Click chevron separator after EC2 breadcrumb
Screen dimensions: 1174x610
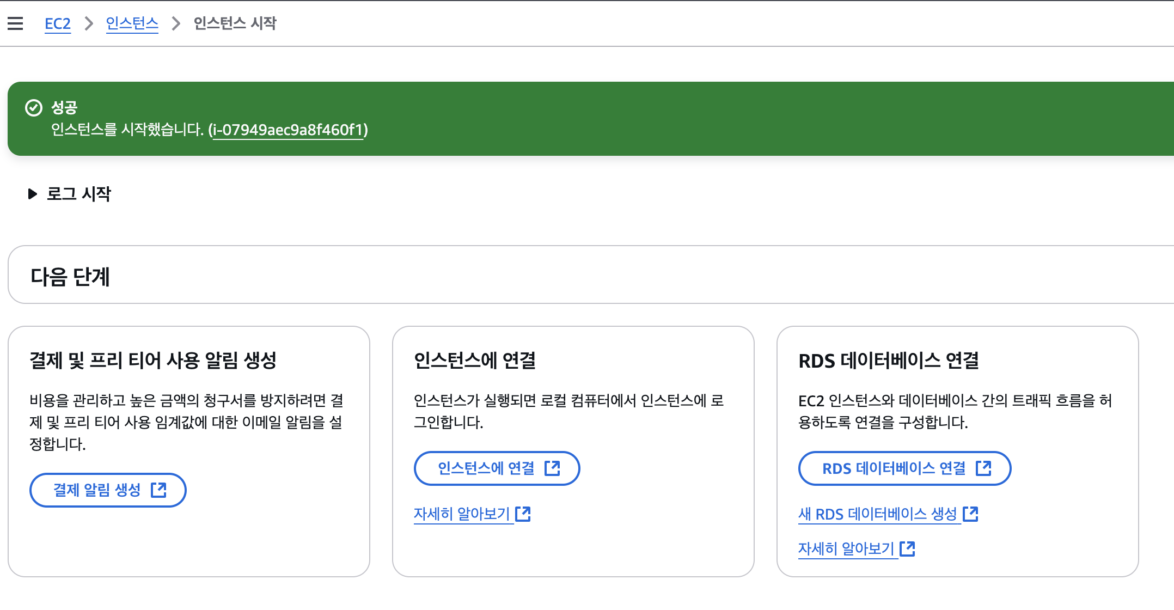89,23
